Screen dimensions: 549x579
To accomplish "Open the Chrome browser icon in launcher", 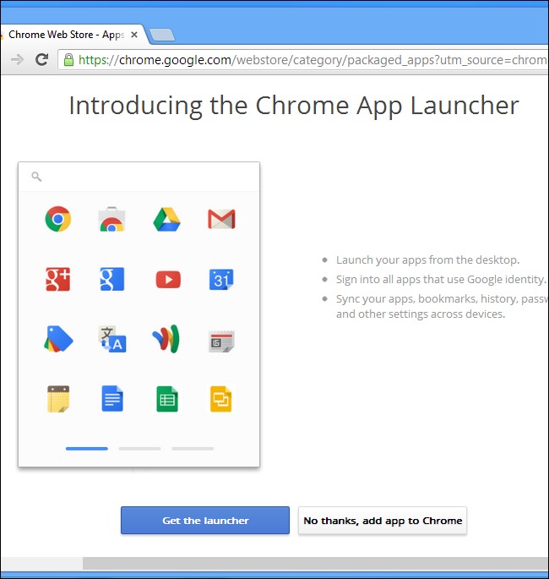I will click(x=58, y=219).
